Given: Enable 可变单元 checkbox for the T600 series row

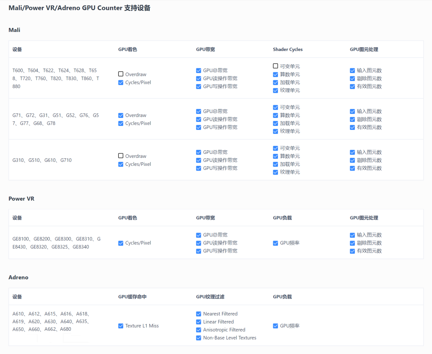Looking at the screenshot, I should (x=275, y=66).
